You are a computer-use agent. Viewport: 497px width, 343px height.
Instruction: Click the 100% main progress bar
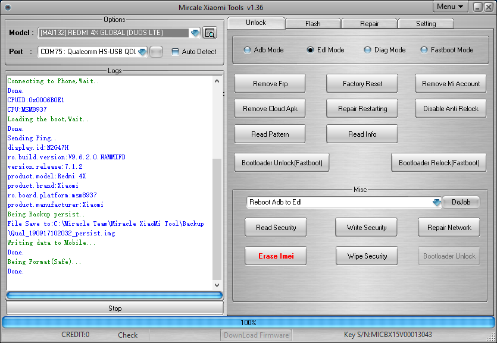[x=248, y=322]
